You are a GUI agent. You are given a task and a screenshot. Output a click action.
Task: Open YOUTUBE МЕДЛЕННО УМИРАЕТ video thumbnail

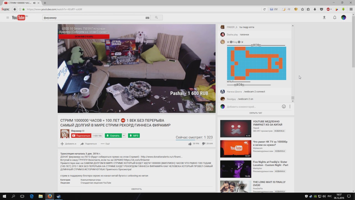coord(236,129)
